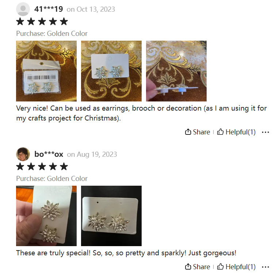
Task: Open more options menu on Aug 19 review
Action: [265, 267]
